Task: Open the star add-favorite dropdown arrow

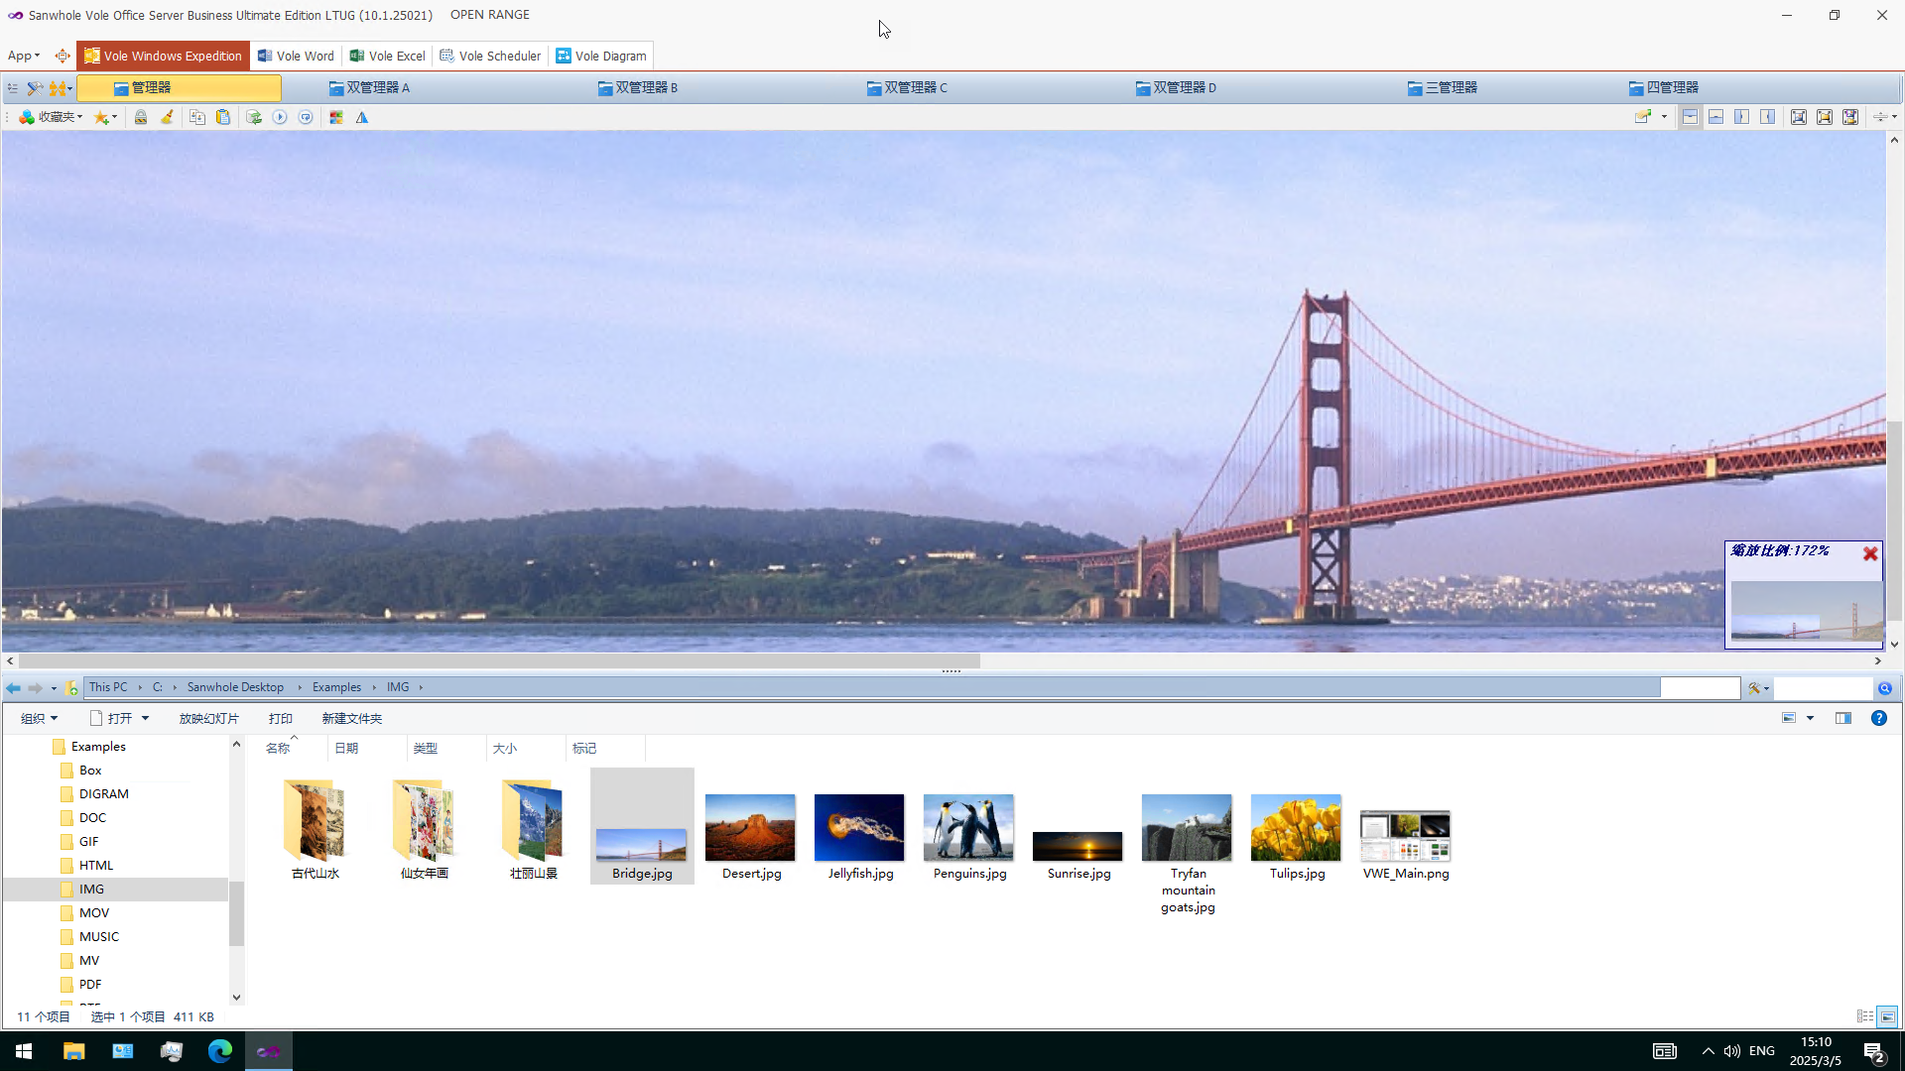Action: point(115,117)
